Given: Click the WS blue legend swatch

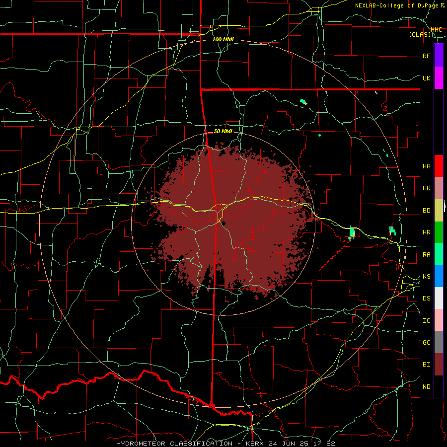Looking at the screenshot, I should click(439, 276).
